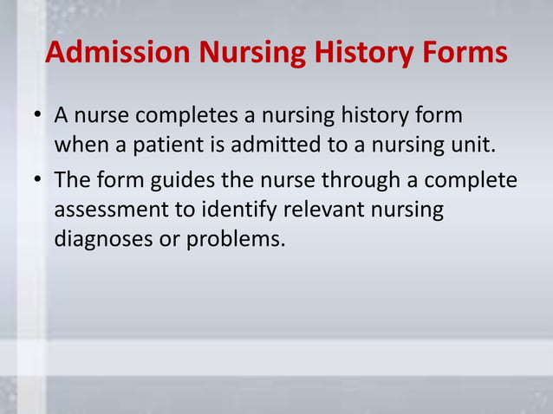Viewport: 553px width, 414px height.
Task: Click the word 'through' in second bullet
Action: (x=361, y=180)
